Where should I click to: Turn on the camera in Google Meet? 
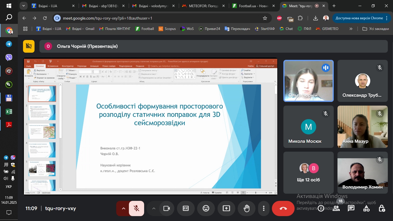pyautogui.click(x=166, y=208)
